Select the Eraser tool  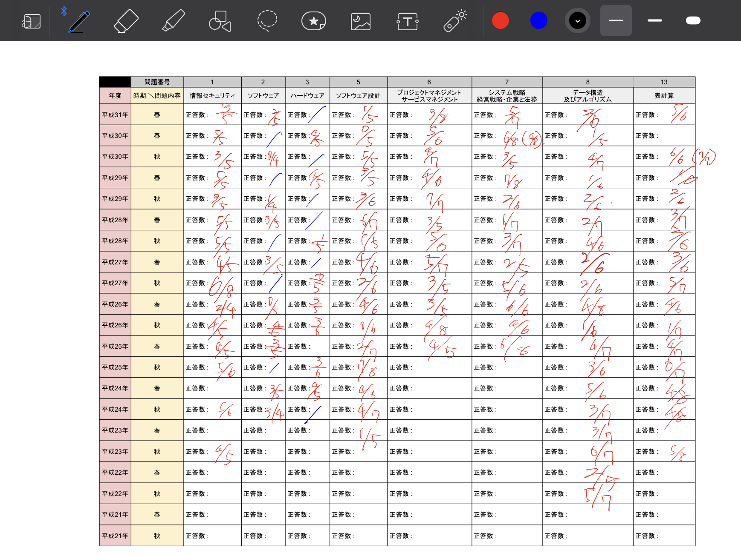[126, 21]
